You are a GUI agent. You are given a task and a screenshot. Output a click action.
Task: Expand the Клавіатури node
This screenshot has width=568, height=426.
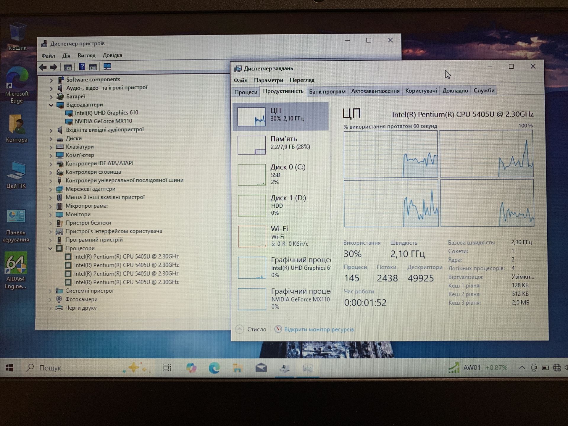point(51,147)
